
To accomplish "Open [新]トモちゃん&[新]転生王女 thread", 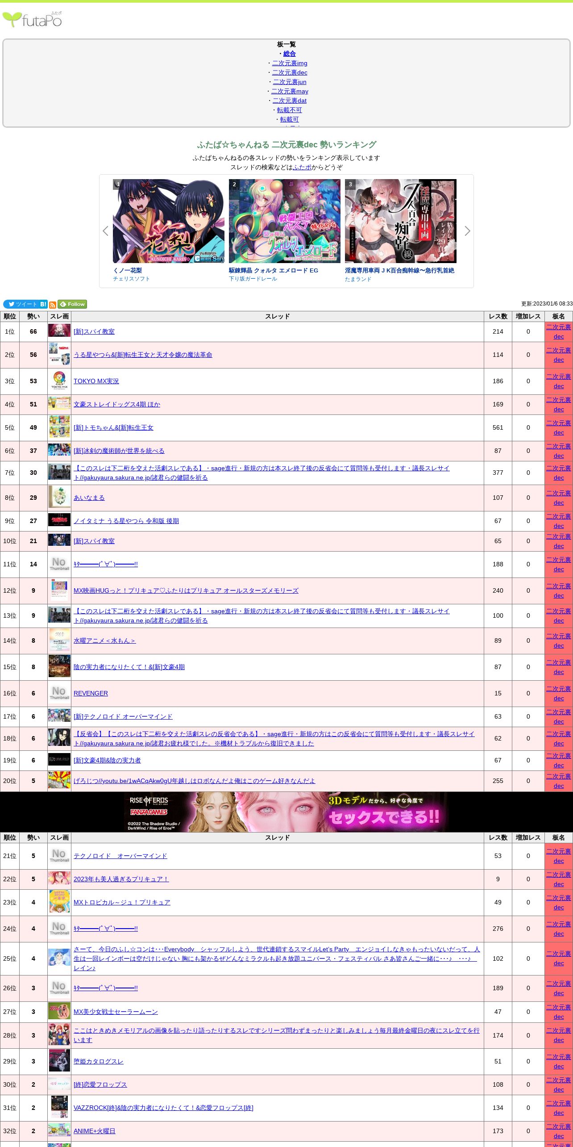I will point(113,427).
